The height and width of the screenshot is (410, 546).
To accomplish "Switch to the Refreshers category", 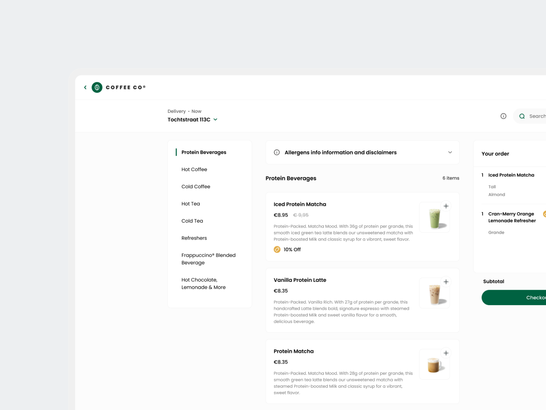I will click(194, 238).
